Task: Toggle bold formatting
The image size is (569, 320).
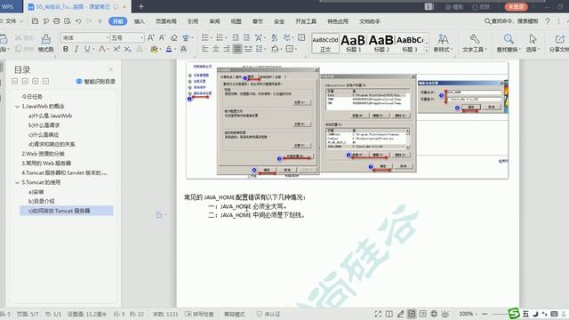Action: [x=66, y=49]
